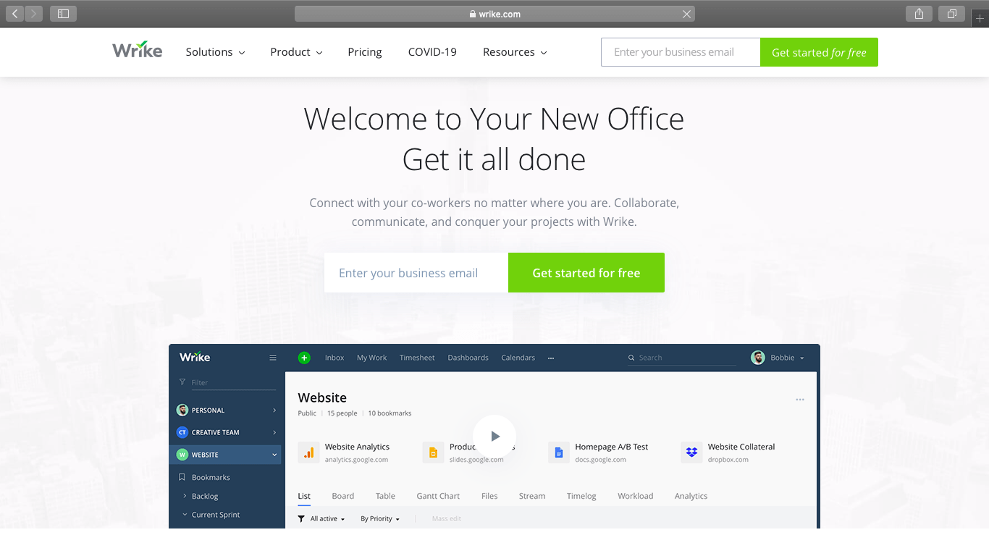Click the CT Creative Team icon
This screenshot has height=556, width=989.
[x=182, y=432]
